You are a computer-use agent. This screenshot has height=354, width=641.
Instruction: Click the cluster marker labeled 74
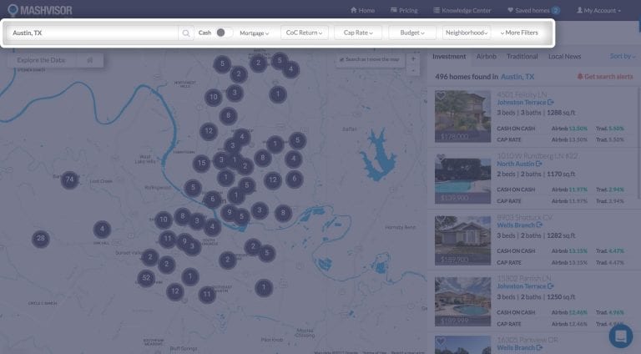point(70,180)
